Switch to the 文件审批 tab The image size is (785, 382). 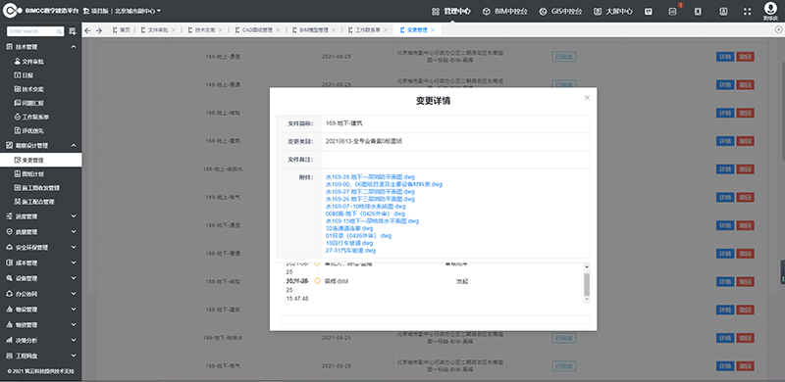point(155,30)
